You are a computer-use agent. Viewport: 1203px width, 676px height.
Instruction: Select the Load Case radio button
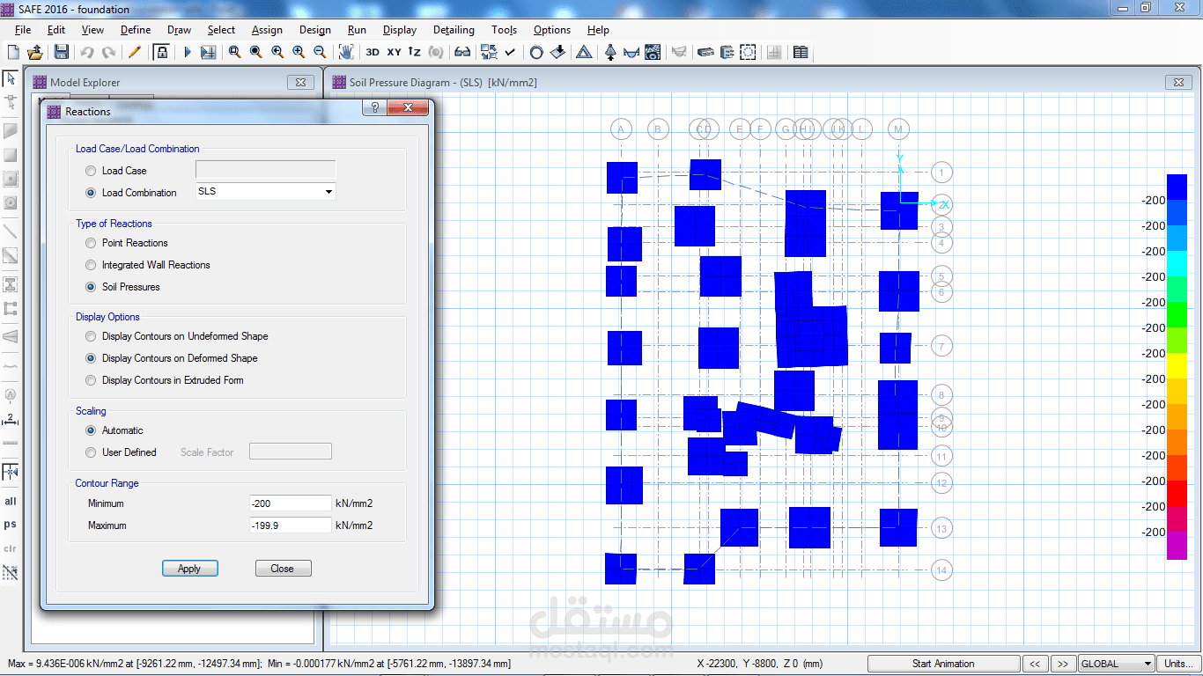click(91, 171)
